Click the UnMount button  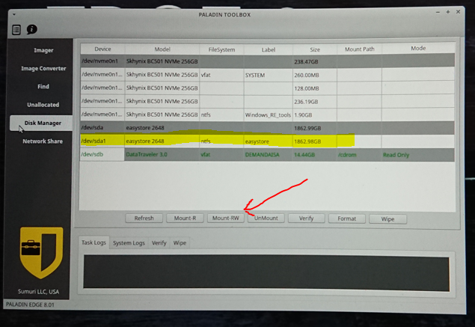point(266,218)
